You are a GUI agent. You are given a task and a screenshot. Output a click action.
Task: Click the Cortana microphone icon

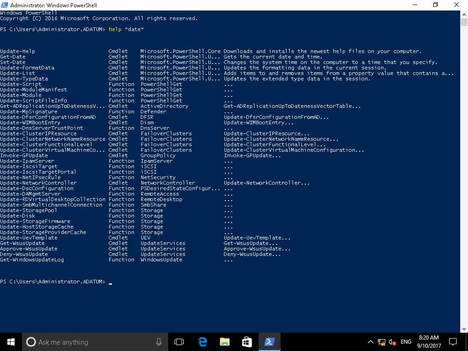click(x=159, y=342)
